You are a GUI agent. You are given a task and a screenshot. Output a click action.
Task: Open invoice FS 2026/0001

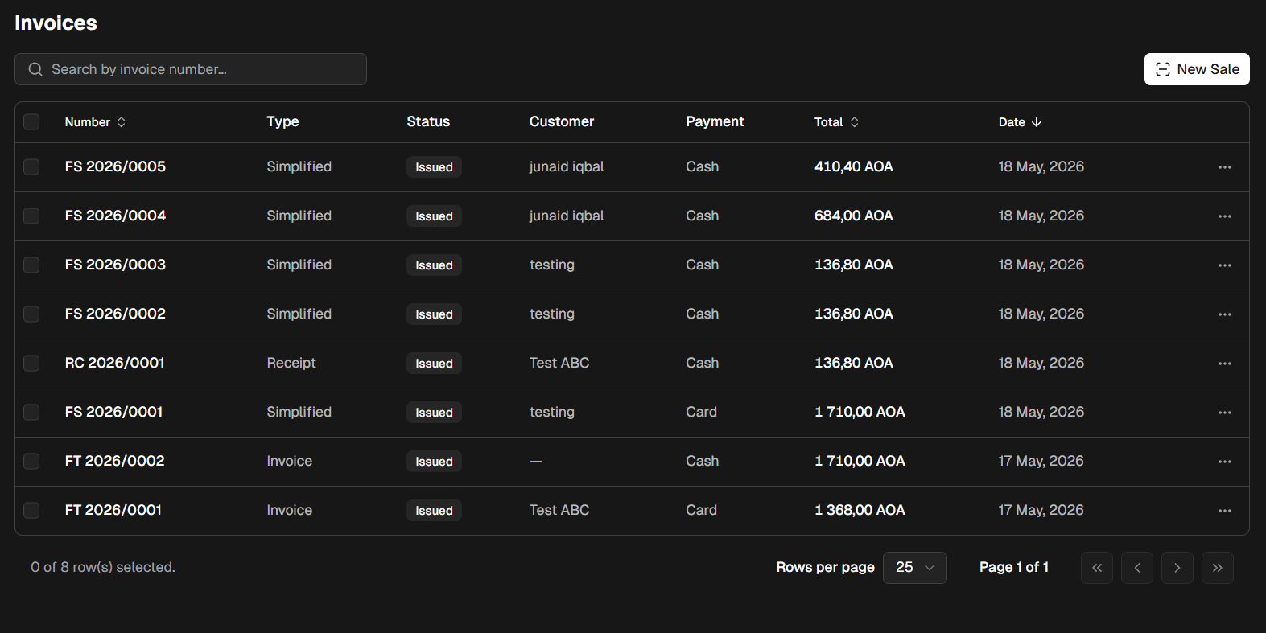(113, 412)
